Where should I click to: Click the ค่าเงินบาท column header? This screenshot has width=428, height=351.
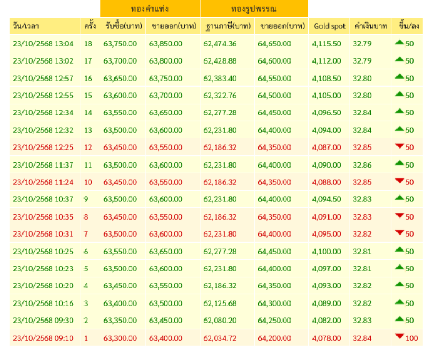(x=370, y=26)
